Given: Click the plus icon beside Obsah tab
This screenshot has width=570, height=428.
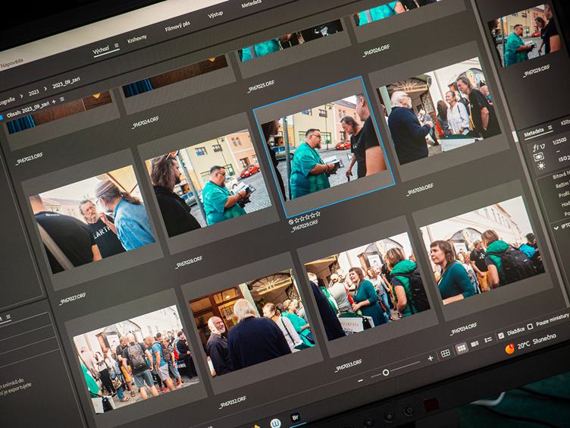Looking at the screenshot, I should point(54,102).
